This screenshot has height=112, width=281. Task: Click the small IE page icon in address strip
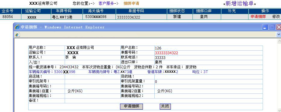click(17, 35)
